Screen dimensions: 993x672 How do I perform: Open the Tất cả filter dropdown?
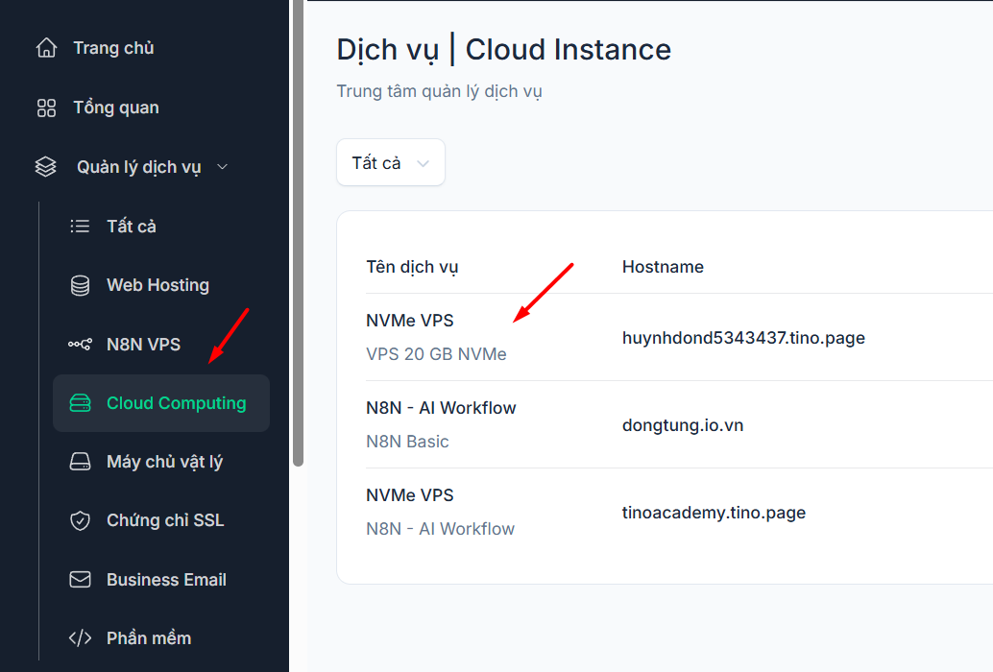click(390, 163)
